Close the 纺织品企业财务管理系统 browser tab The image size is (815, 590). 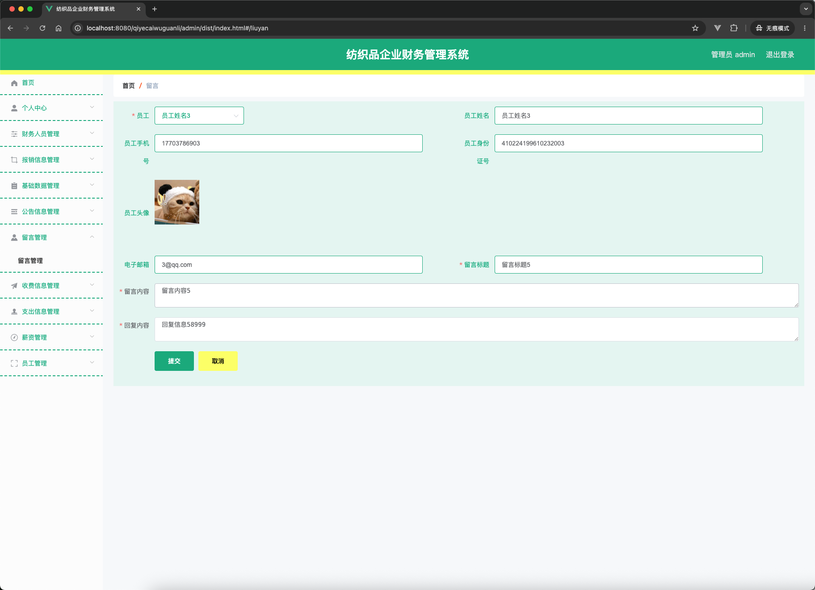(139, 9)
